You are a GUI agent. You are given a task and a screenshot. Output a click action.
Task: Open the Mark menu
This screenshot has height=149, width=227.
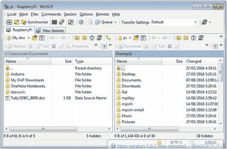pyautogui.click(x=23, y=14)
